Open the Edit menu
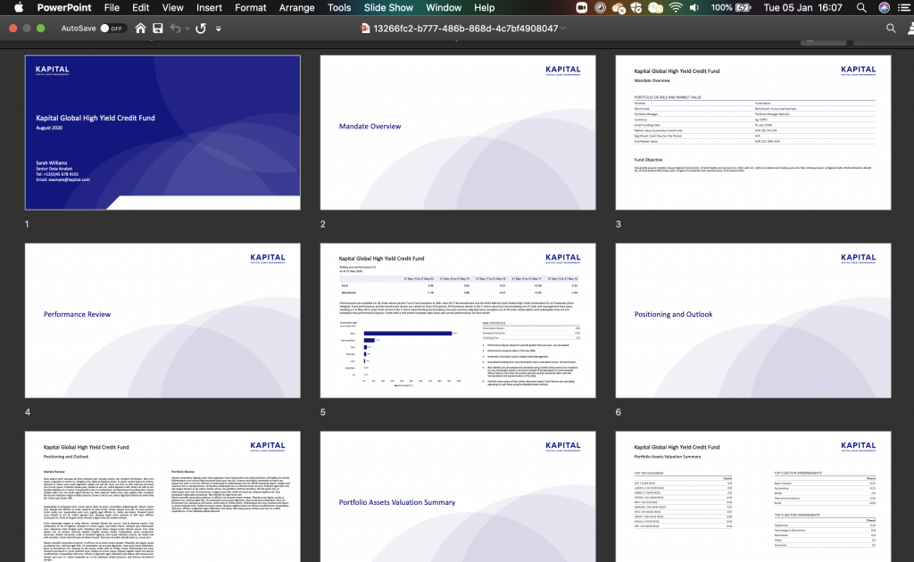This screenshot has width=914, height=562. [140, 7]
